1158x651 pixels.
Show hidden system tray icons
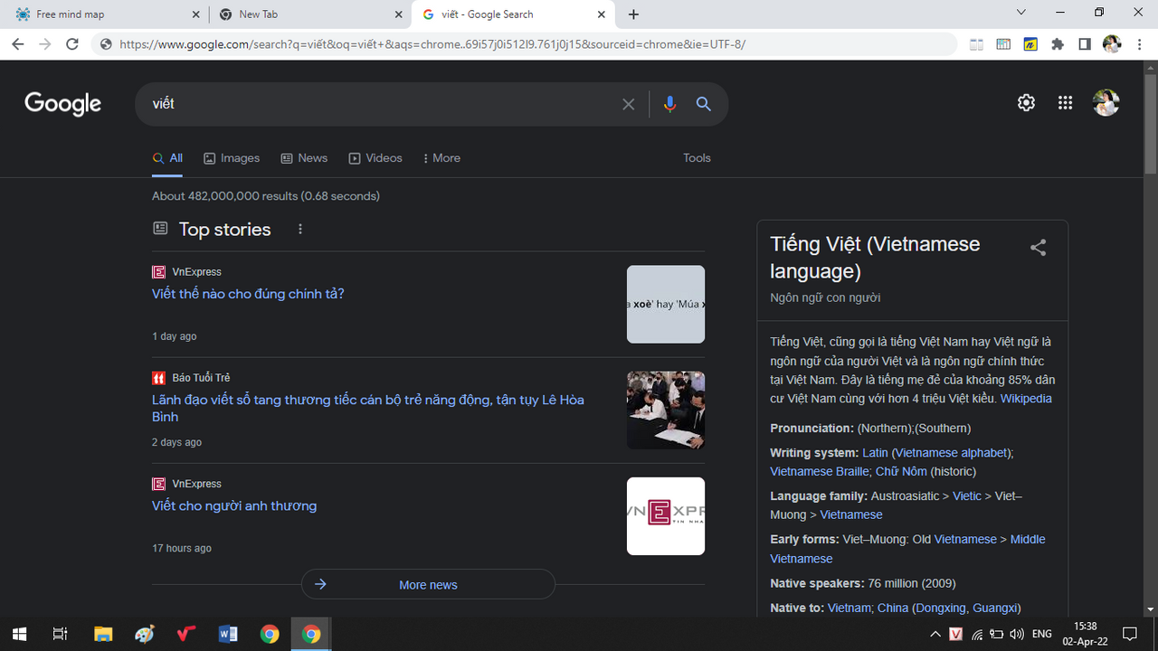tap(935, 634)
